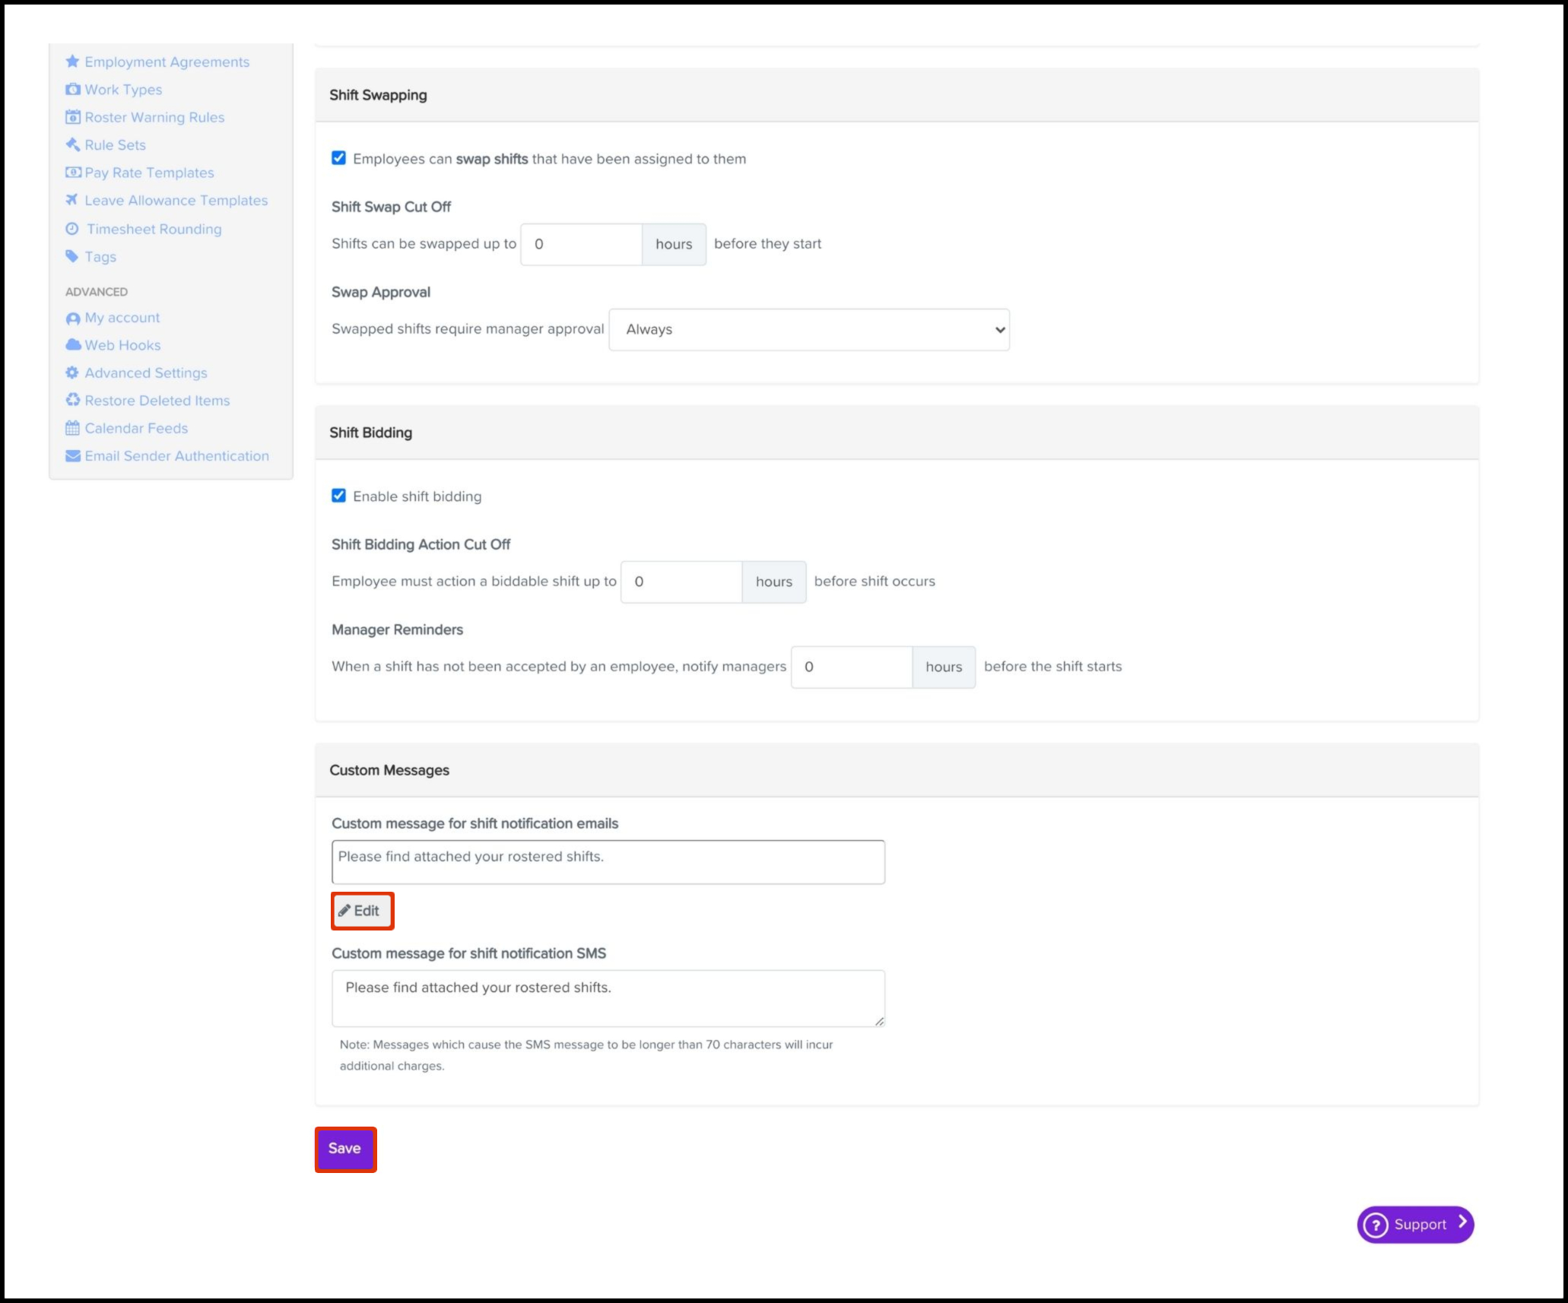Click the gavel icon beside Rule Sets
This screenshot has width=1568, height=1303.
[x=72, y=144]
